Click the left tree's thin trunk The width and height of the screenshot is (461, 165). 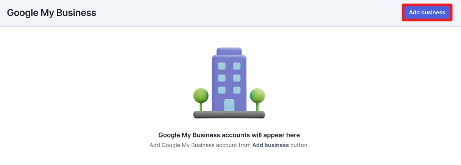tap(201, 107)
